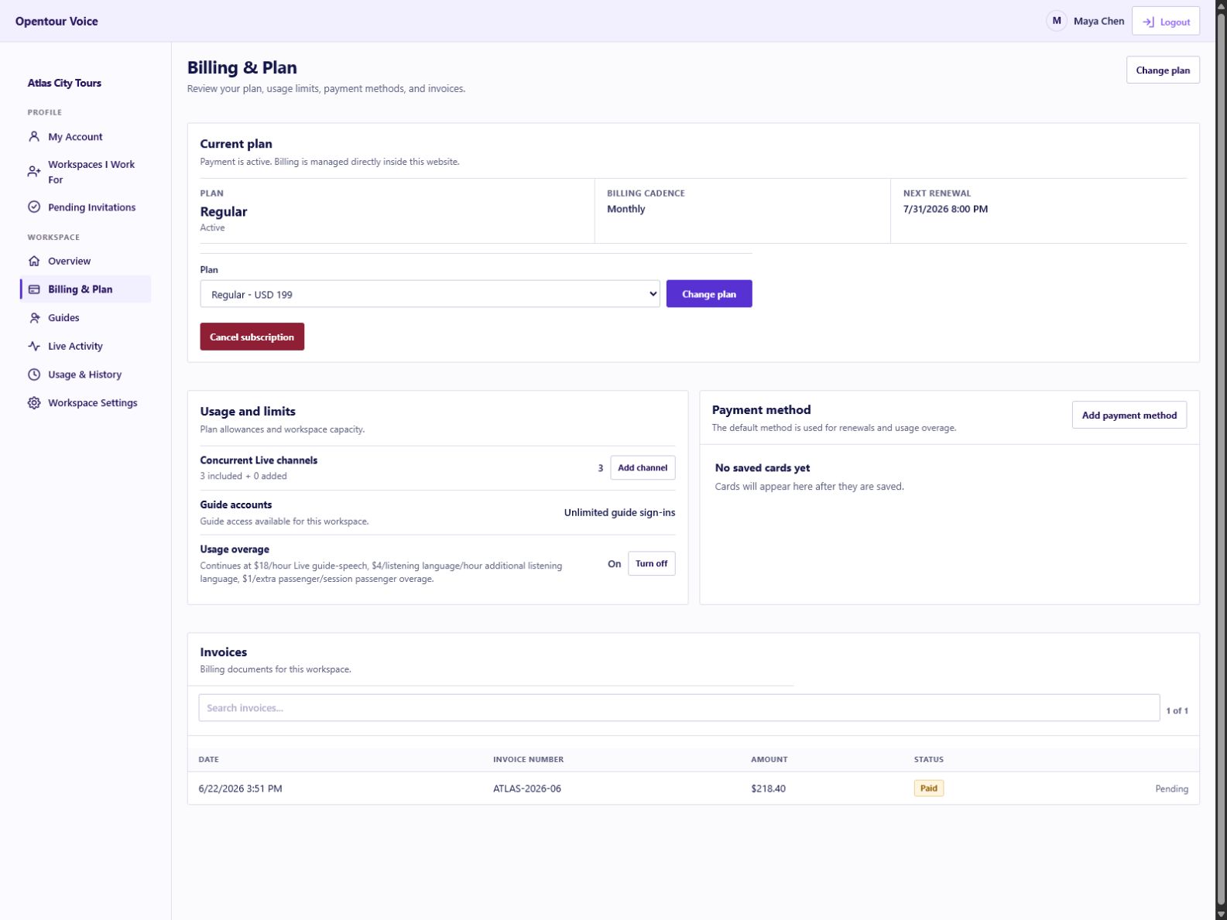Screen dimensions: 1227x920
Task: Click the Pending Invitations checkmark icon
Action: (34, 207)
